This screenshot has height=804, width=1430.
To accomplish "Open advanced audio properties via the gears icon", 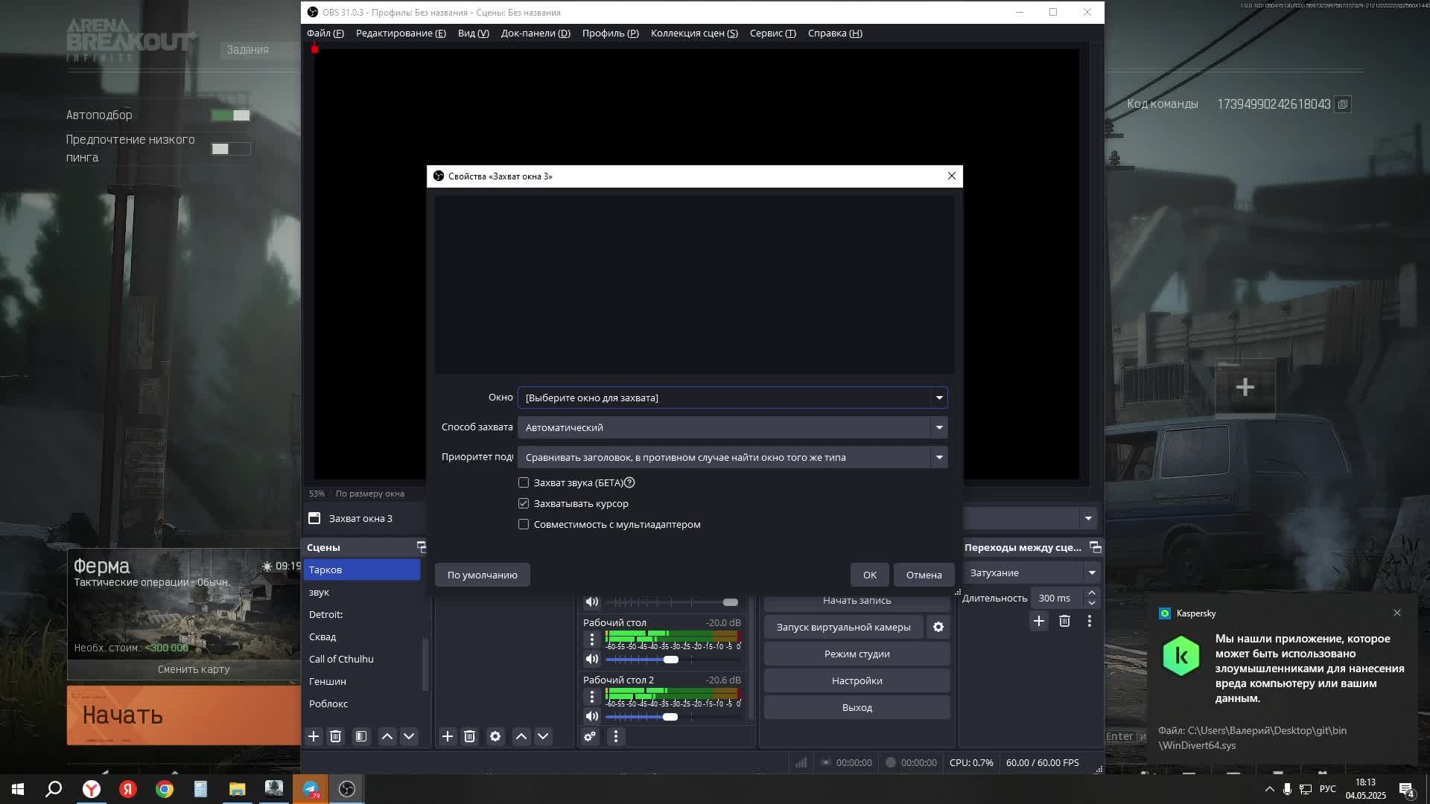I will [x=590, y=736].
